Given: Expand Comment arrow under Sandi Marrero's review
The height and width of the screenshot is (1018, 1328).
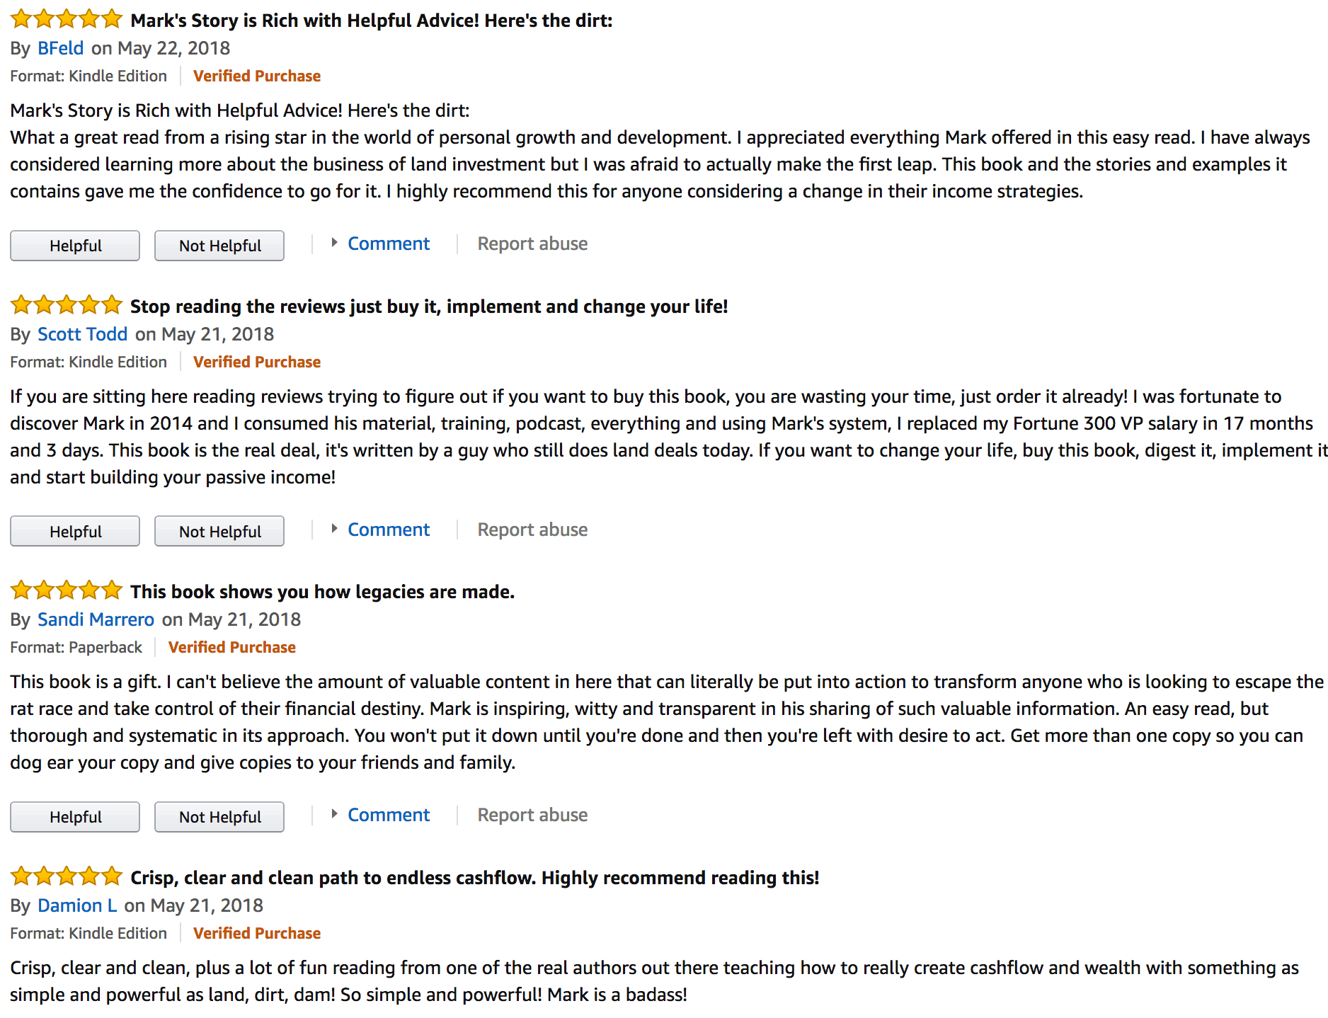Looking at the screenshot, I should 334,815.
